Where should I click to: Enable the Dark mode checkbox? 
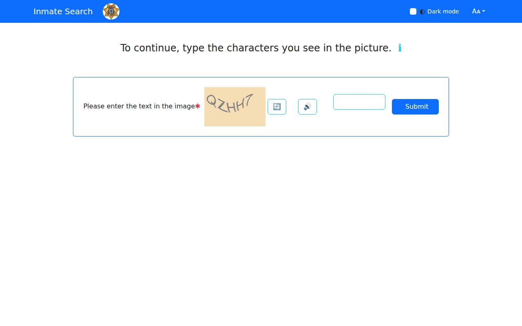(413, 11)
